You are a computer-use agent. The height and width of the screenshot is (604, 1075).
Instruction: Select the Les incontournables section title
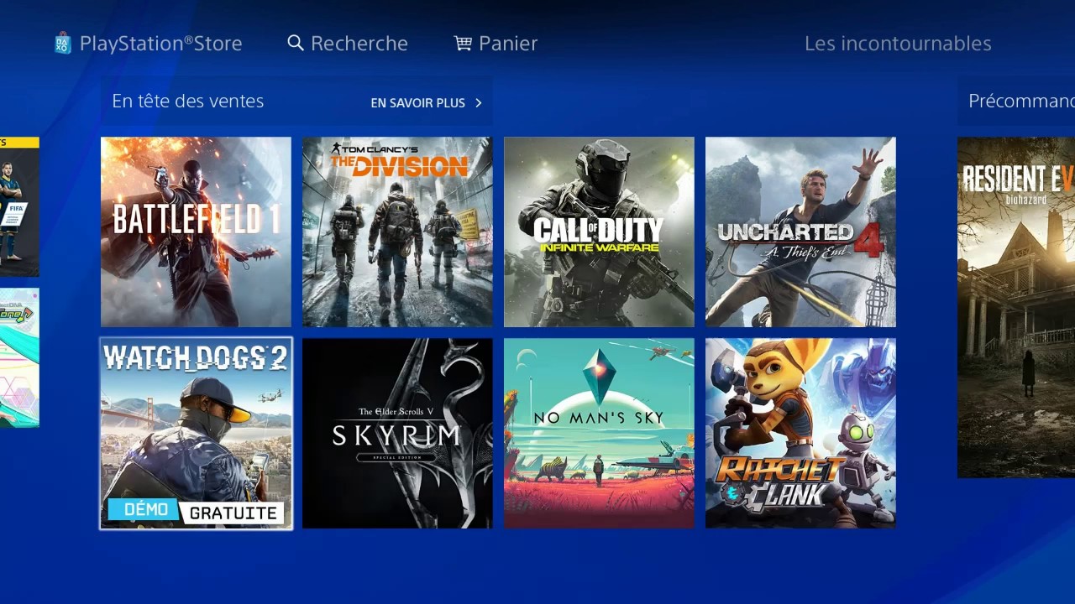(898, 44)
